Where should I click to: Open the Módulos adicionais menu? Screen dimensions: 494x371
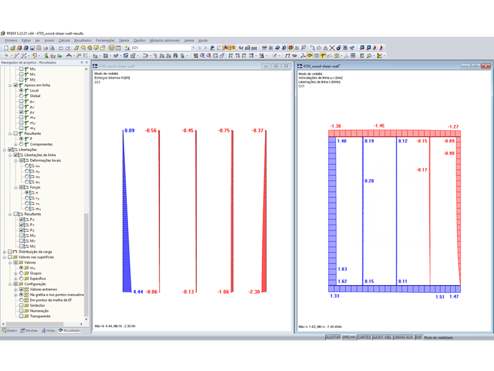click(x=164, y=40)
